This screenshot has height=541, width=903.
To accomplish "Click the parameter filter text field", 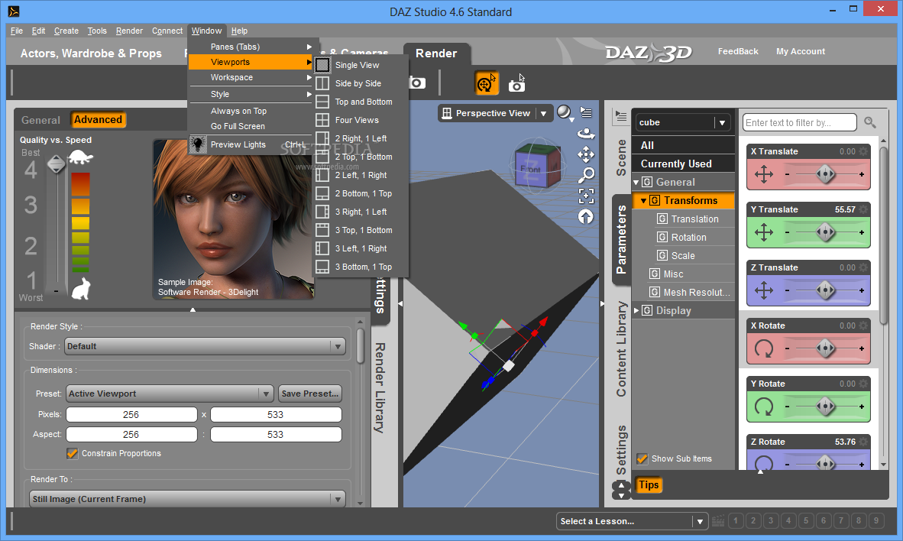I will point(799,122).
